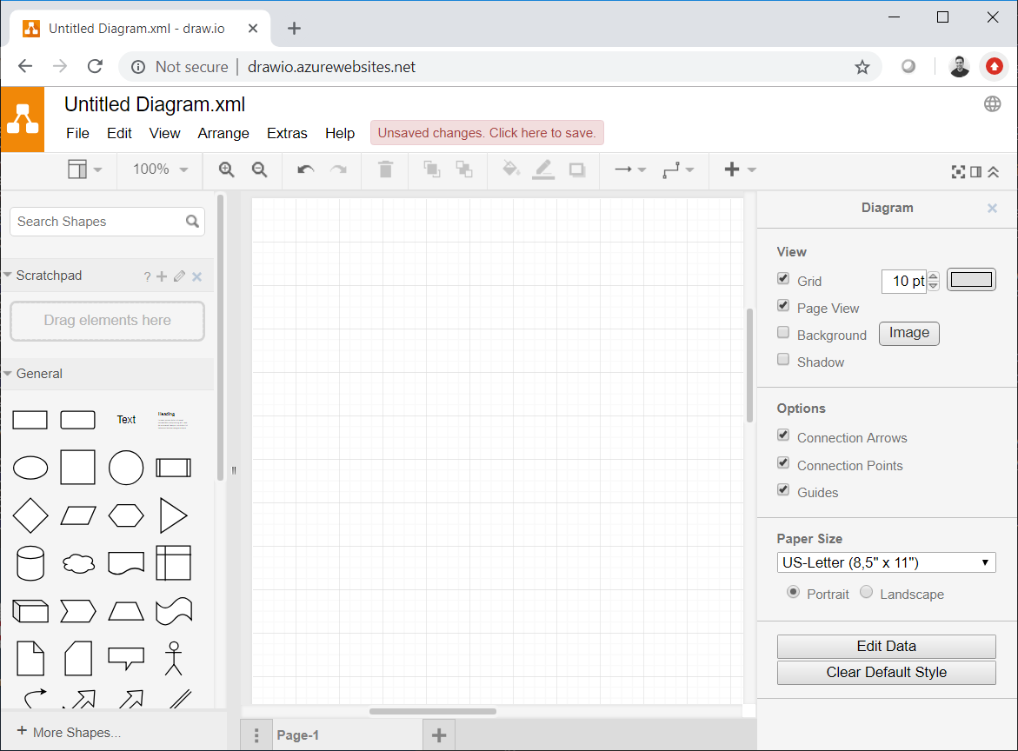Click the zoom out magnifier icon
The height and width of the screenshot is (751, 1018).
(x=259, y=169)
